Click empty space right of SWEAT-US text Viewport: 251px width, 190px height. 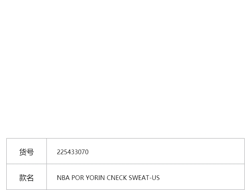click(202, 177)
